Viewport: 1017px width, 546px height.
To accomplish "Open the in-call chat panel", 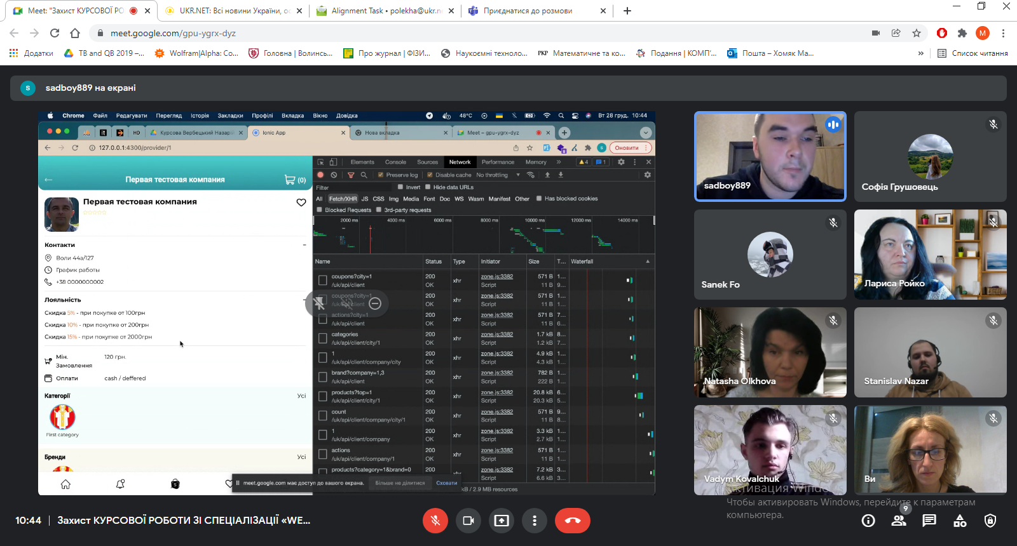I will [929, 521].
